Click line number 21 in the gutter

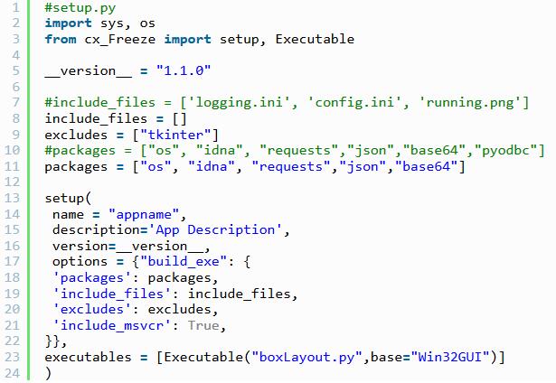click(12, 325)
